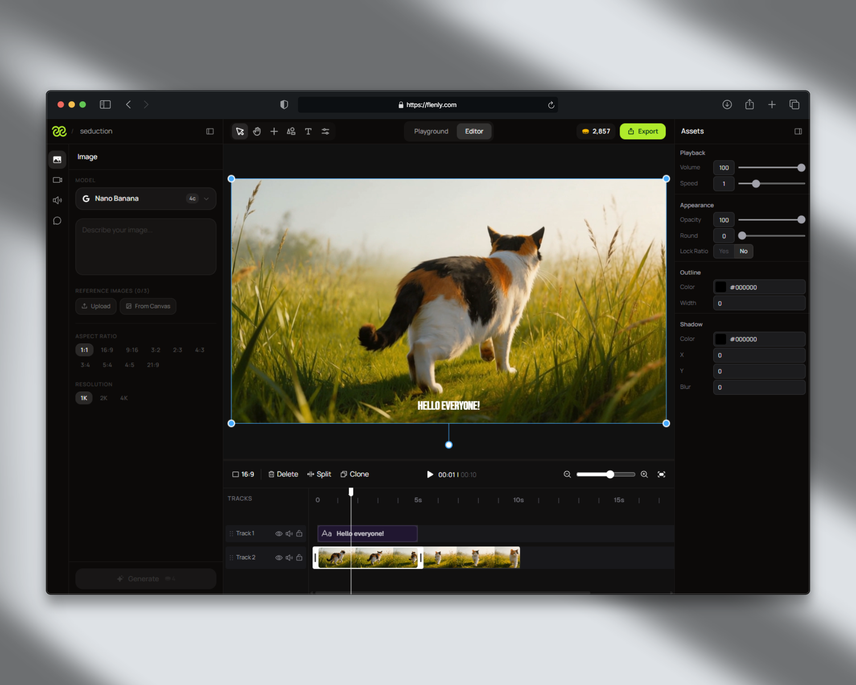Viewport: 856px width, 685px height.
Task: Open the Chat panel in left sidebar
Action: click(x=57, y=221)
